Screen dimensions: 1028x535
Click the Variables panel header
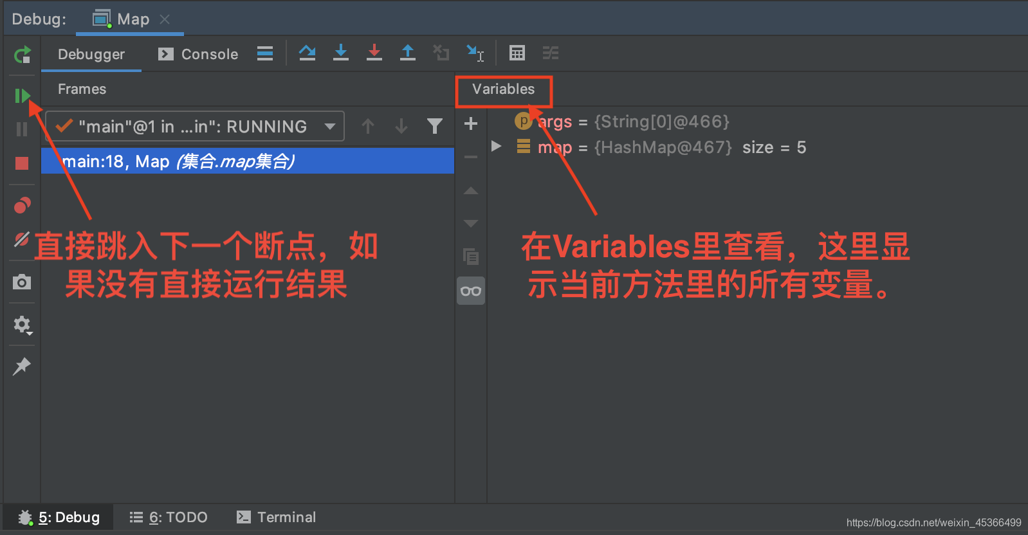pyautogui.click(x=504, y=89)
